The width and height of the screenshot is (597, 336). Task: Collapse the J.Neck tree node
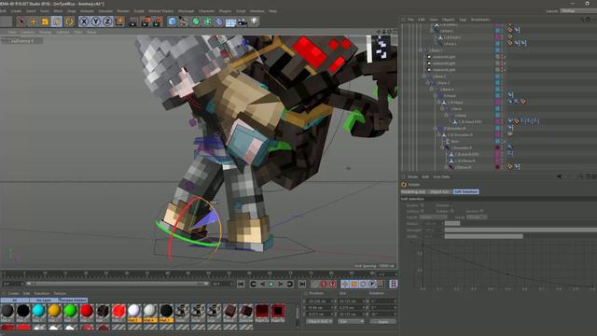click(442, 109)
